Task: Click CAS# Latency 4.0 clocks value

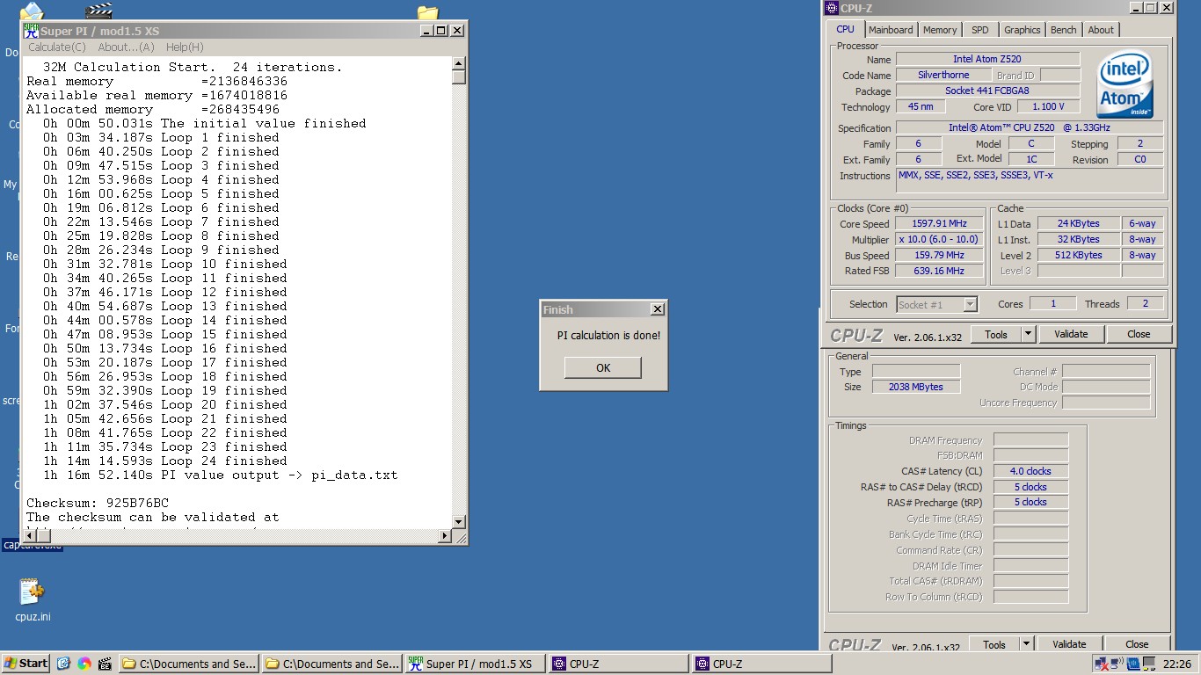Action: (x=1030, y=471)
